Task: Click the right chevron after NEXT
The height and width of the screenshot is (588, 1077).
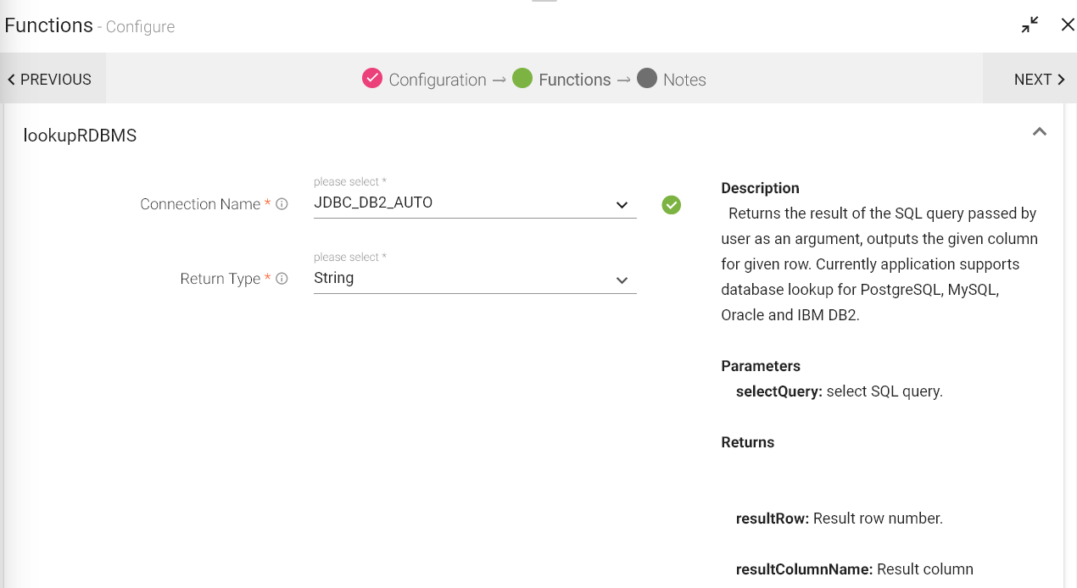Action: [1061, 79]
